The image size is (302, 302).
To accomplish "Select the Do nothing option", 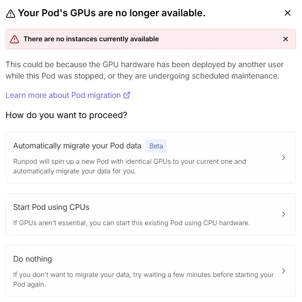I will [x=151, y=271].
